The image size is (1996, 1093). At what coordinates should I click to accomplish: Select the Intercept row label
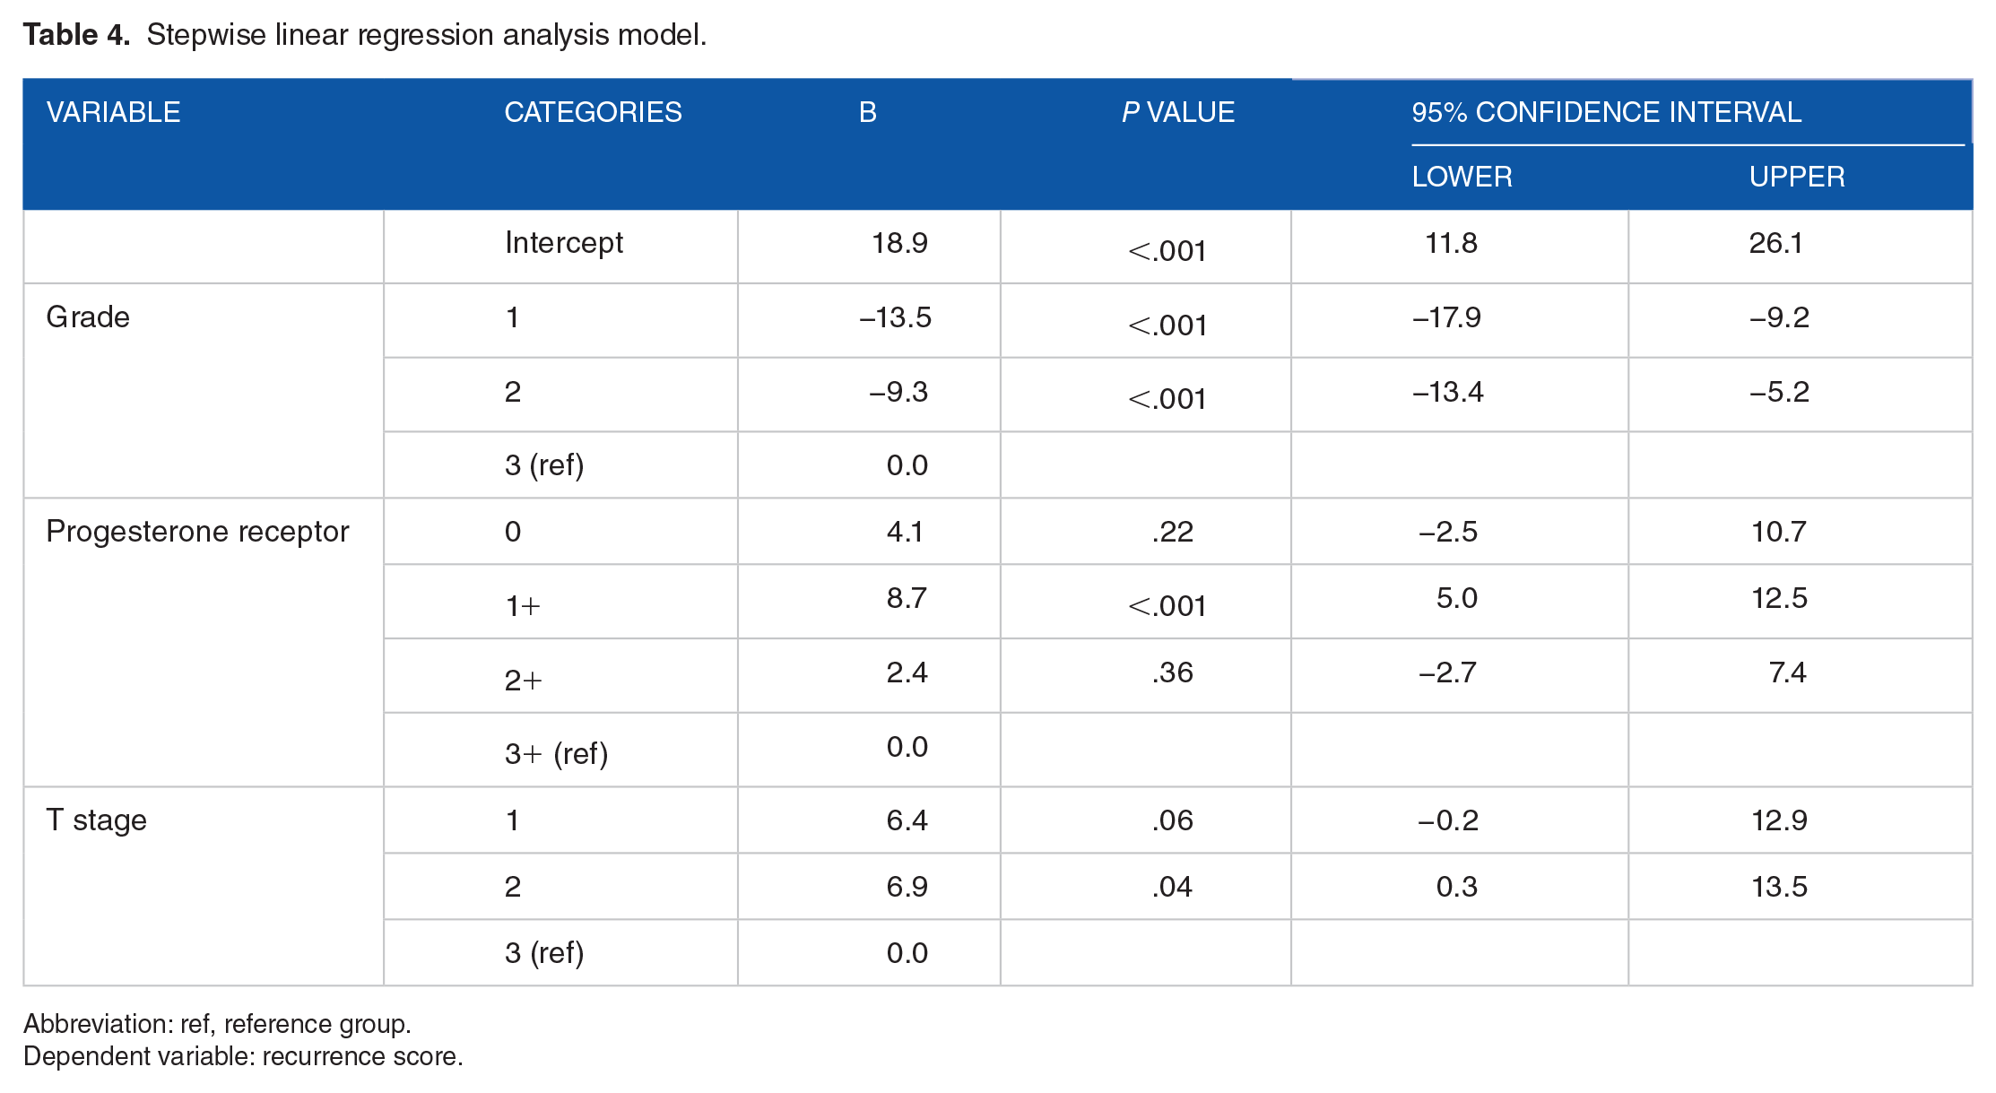pyautogui.click(x=564, y=242)
